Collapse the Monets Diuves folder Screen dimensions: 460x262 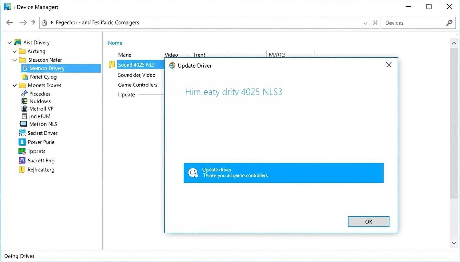15,85
